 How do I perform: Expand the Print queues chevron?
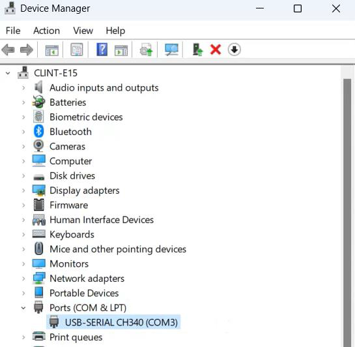click(x=23, y=337)
